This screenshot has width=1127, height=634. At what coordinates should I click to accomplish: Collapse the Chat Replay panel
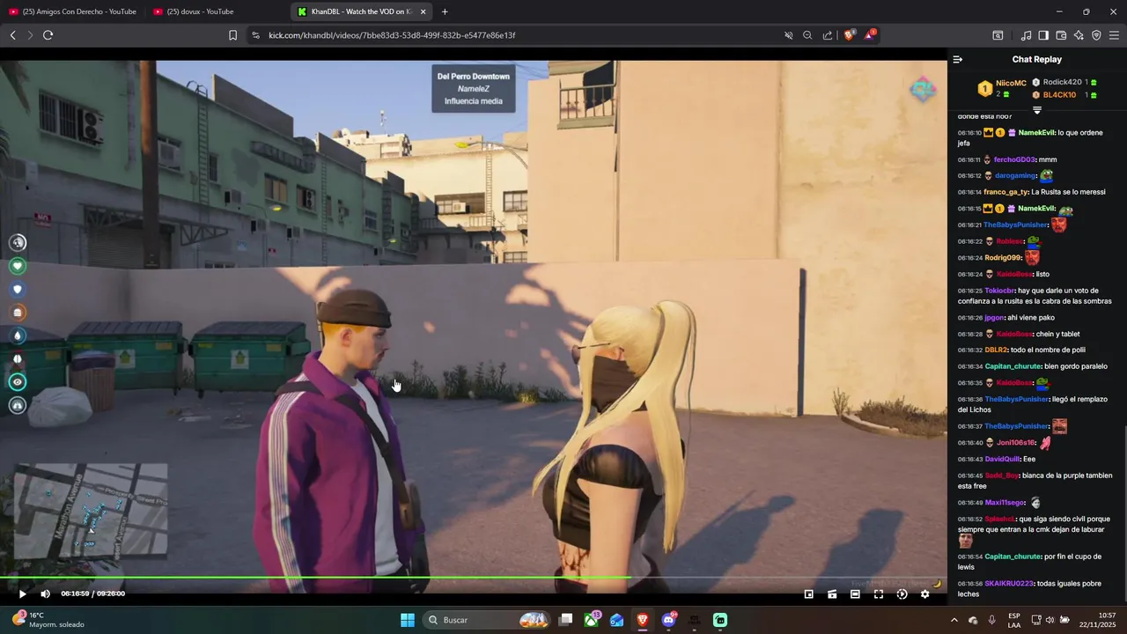pos(958,59)
